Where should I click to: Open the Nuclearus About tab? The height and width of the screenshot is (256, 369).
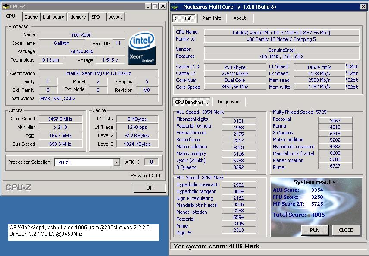click(240, 18)
